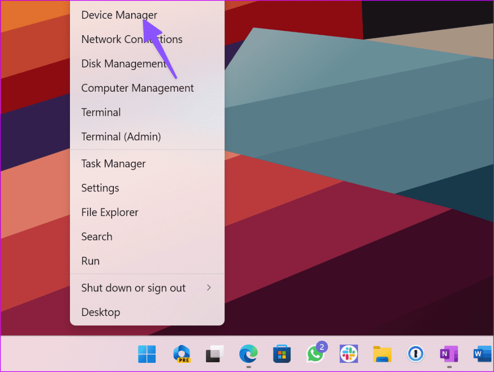The image size is (494, 372).
Task: Launch OneNote from the taskbar
Action: click(x=449, y=354)
